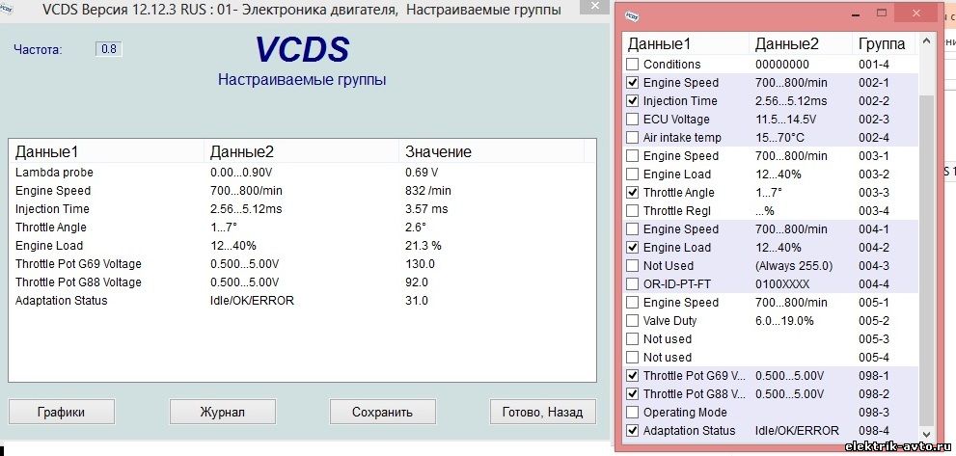The width and height of the screenshot is (956, 456).
Task: Select the Throttle Angle row in main table
Action: [302, 228]
